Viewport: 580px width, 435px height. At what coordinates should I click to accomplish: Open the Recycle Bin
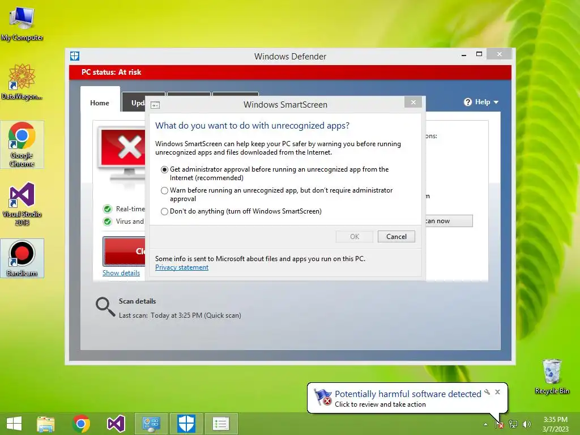552,376
